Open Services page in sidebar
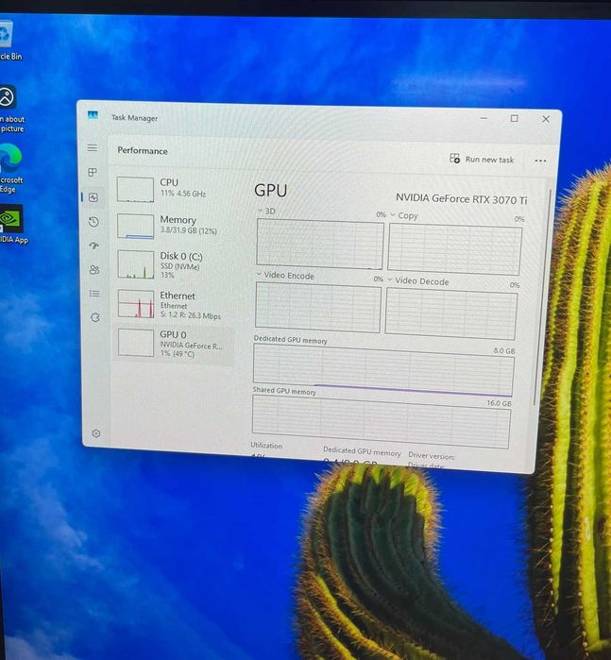 pos(95,317)
